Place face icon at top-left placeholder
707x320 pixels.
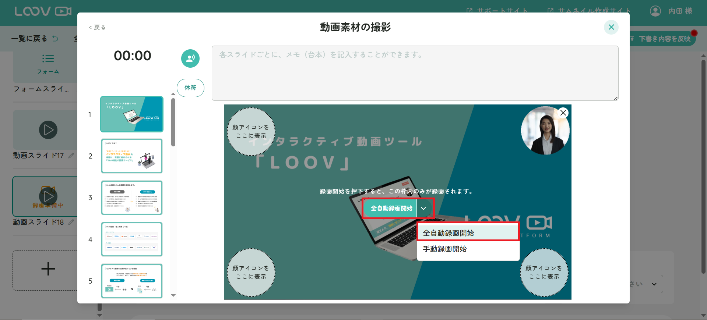(251, 131)
